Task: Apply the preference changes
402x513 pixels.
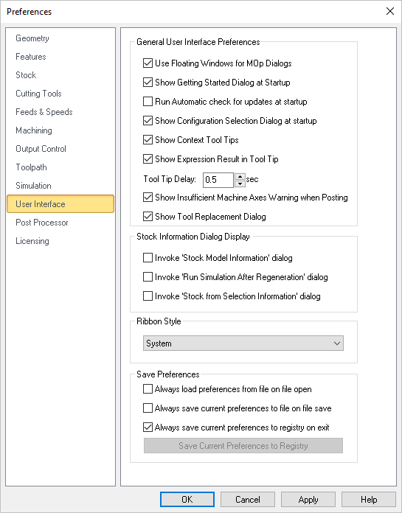Action: click(x=308, y=500)
